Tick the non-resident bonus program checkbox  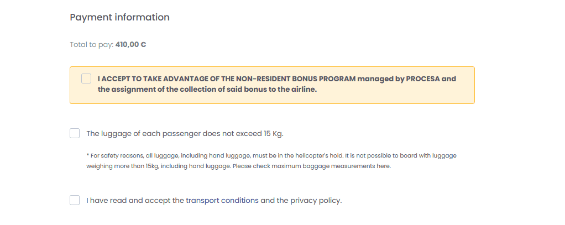(x=86, y=79)
